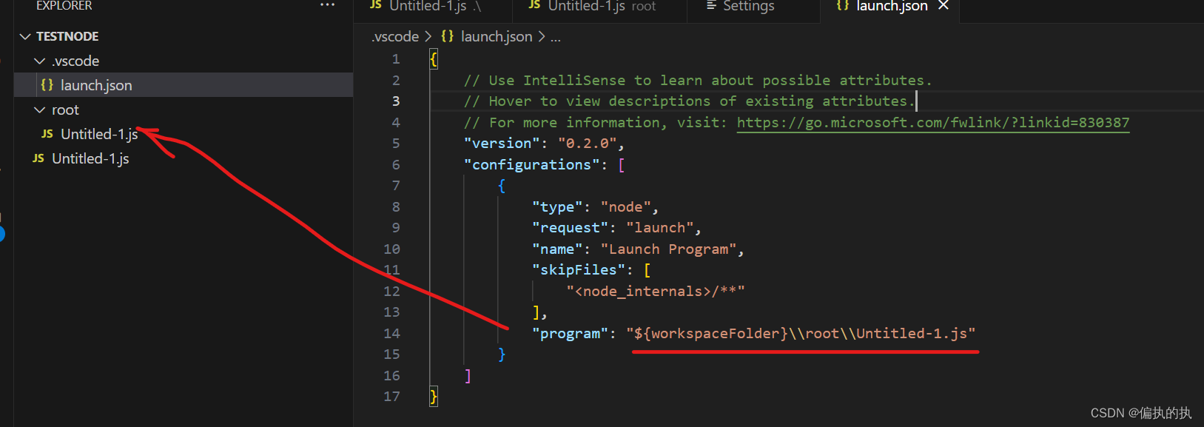Click the "<node_internals>/**" string
Screen dimensions: 1204x427
tap(656, 291)
